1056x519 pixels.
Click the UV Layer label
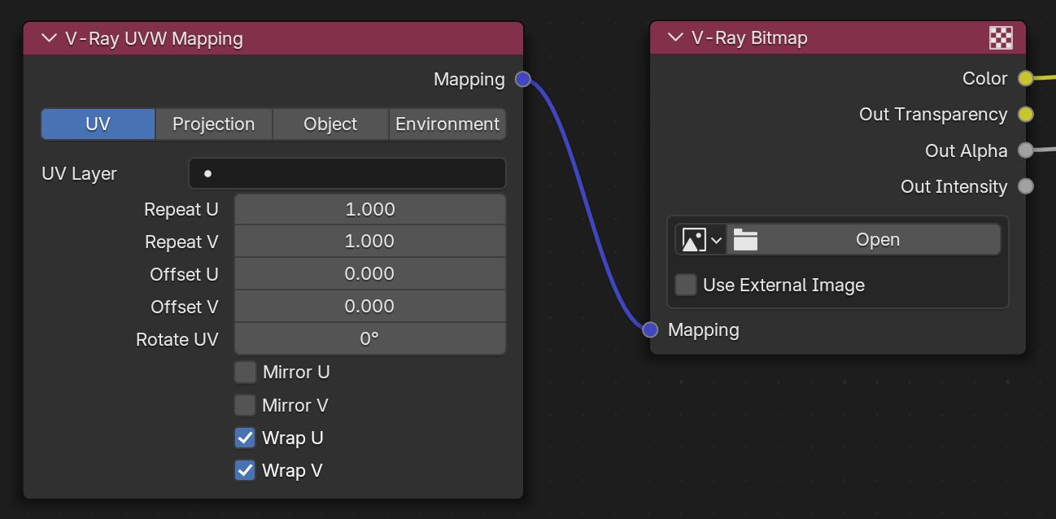[79, 173]
